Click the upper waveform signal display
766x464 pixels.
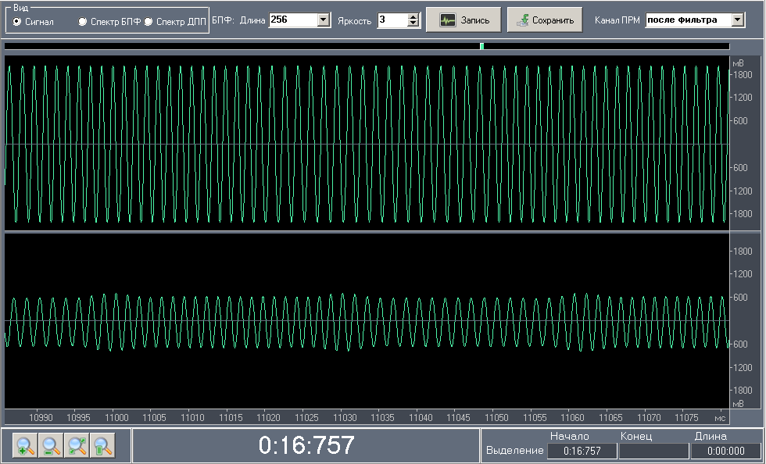[366, 144]
